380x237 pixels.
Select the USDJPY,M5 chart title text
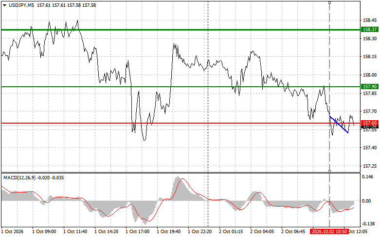tap(21, 5)
